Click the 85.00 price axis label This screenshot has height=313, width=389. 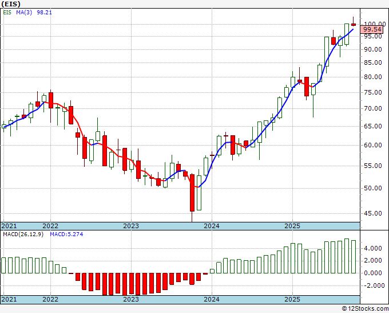tap(373, 62)
